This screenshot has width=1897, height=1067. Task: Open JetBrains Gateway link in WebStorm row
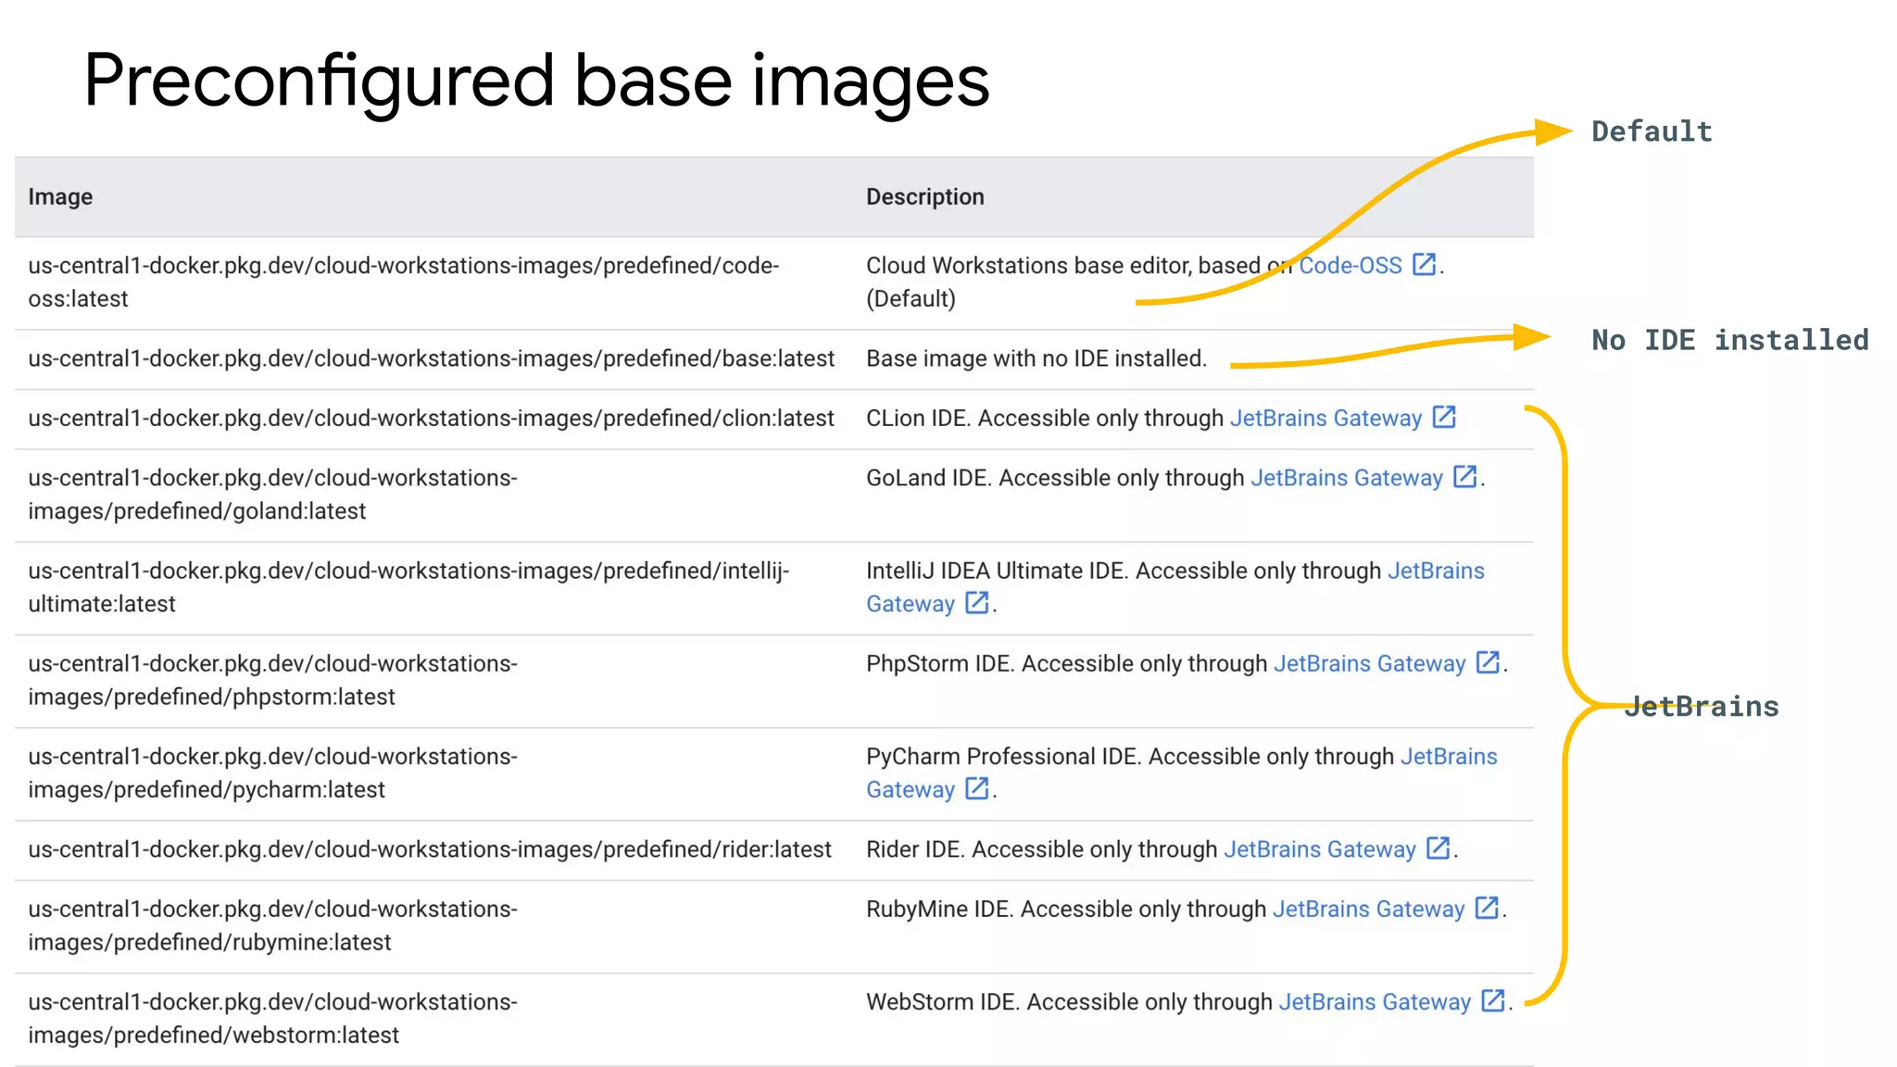[1375, 1002]
